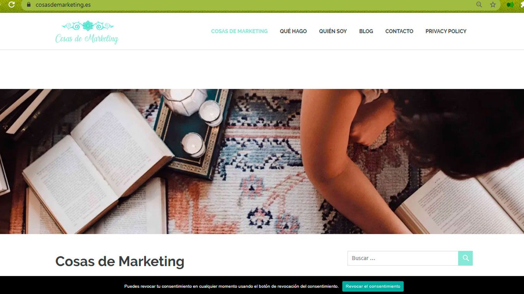Click the teal search magnifier button
The image size is (524, 294).
point(465,258)
